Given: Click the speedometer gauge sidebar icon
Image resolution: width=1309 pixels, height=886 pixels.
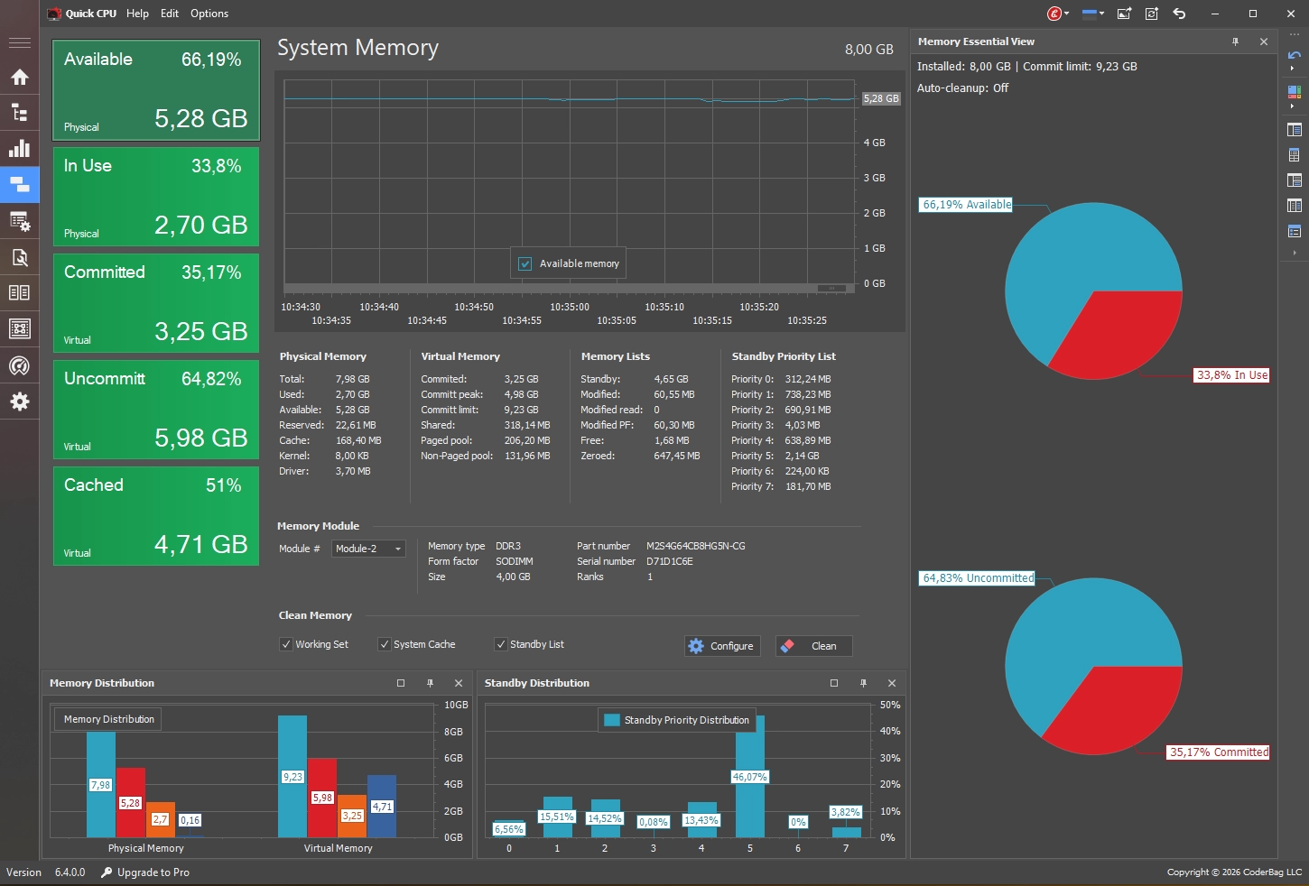Looking at the screenshot, I should click(20, 365).
